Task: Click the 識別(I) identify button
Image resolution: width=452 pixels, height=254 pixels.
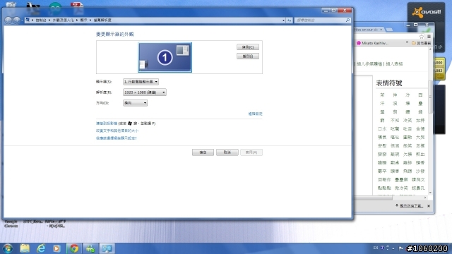Action: point(248,56)
